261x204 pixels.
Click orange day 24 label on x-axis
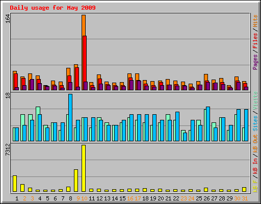(x=191, y=198)
